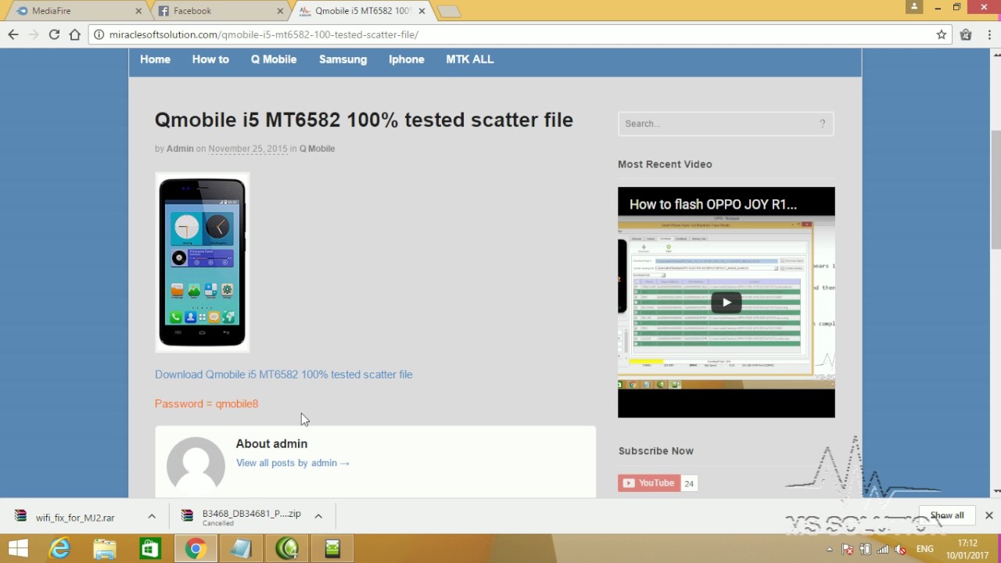Click the page vertical scrollbar thumb
Screen dimensions: 1001x563
tap(996, 190)
